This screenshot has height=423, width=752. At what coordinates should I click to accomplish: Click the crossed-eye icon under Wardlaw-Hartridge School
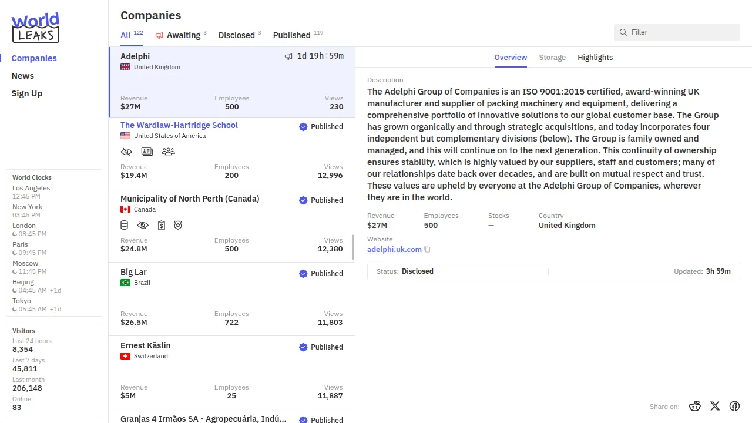[x=126, y=152]
